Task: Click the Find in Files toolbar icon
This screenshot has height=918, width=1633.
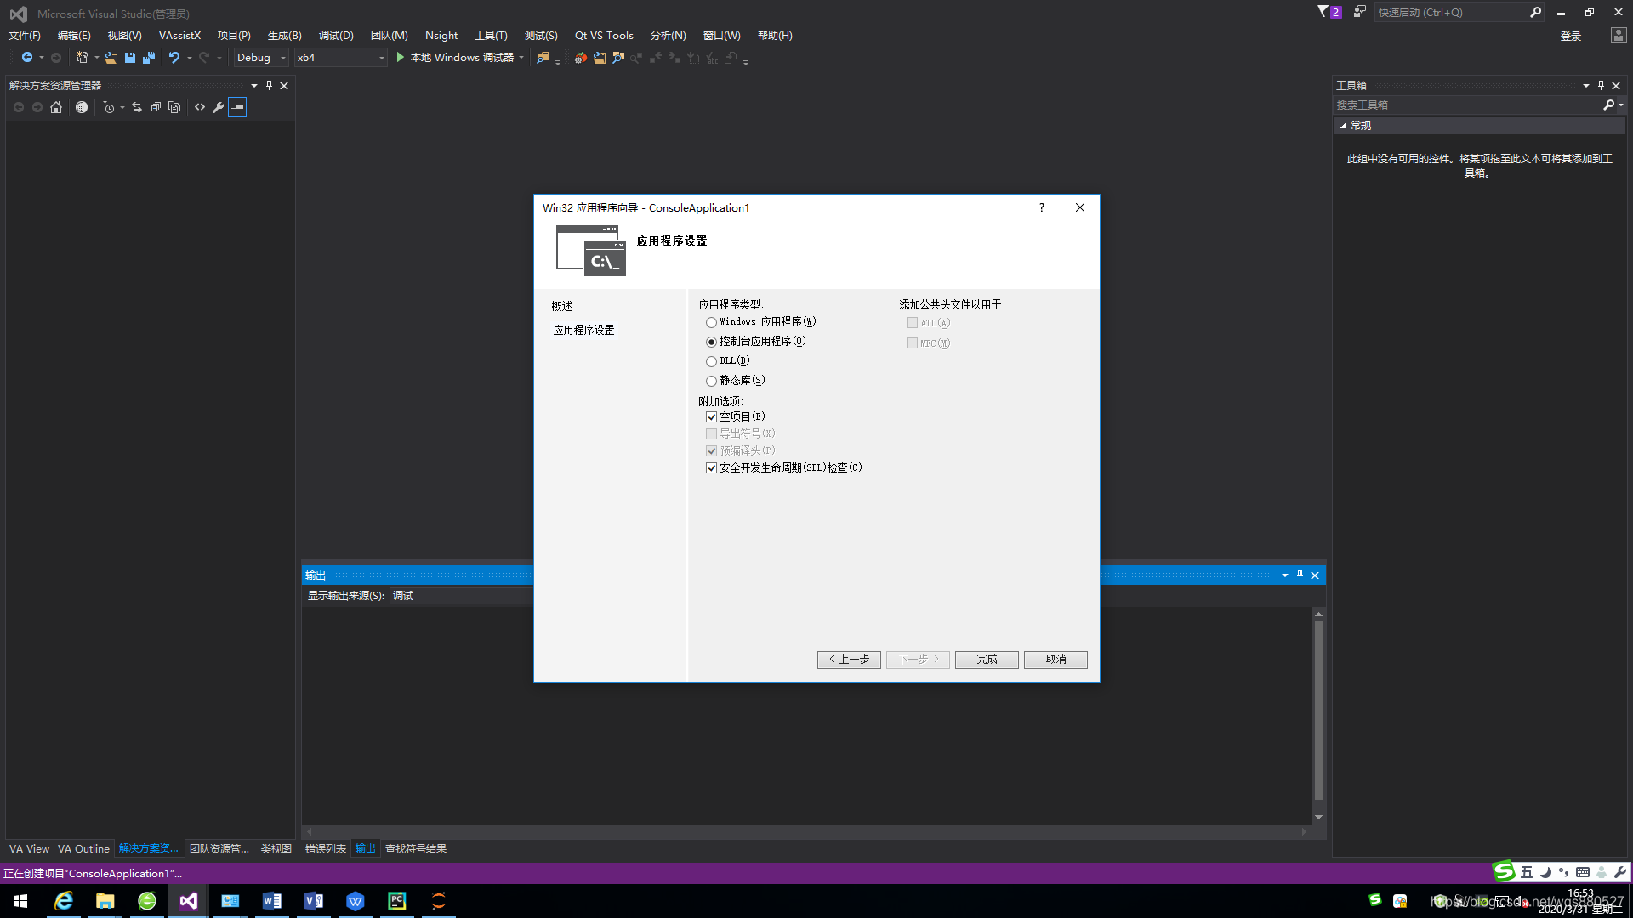Action: [x=543, y=58]
